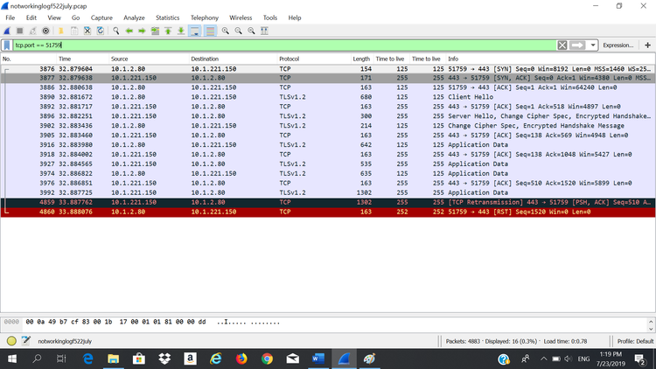Open the capture options gear icon

(x=46, y=31)
